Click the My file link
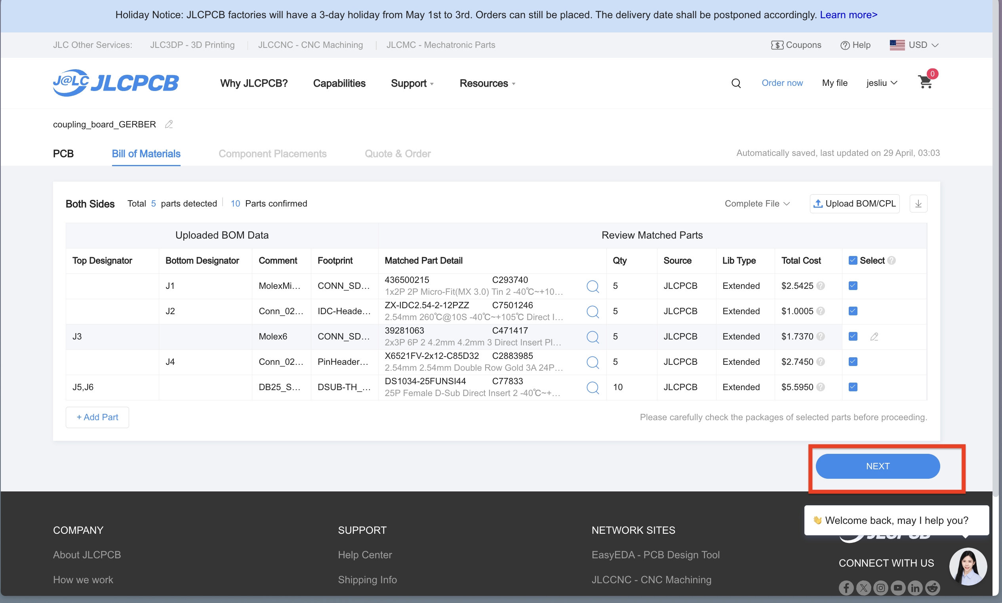Image resolution: width=1002 pixels, height=603 pixels. point(834,83)
